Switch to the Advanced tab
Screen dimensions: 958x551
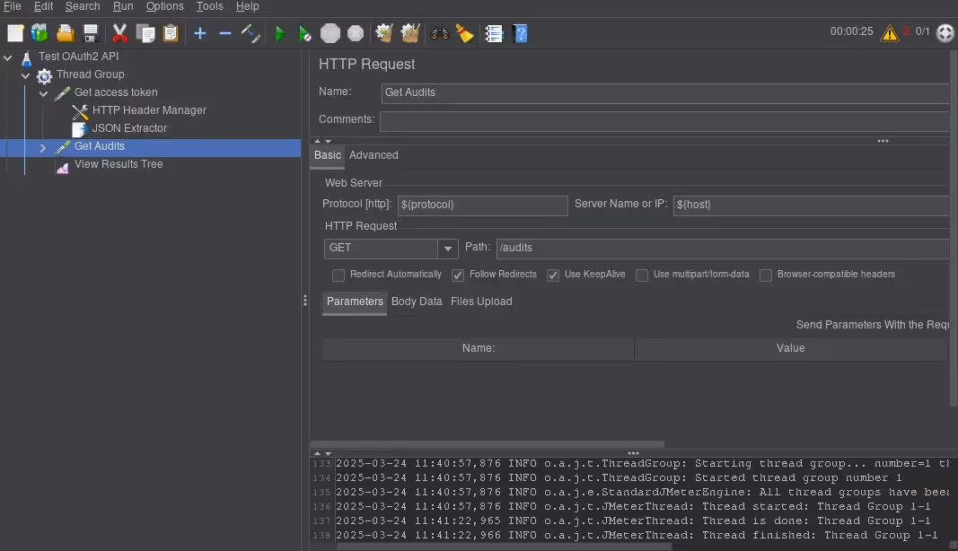pyautogui.click(x=374, y=155)
